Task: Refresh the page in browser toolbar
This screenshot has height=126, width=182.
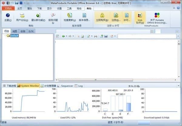Action: coord(83,37)
